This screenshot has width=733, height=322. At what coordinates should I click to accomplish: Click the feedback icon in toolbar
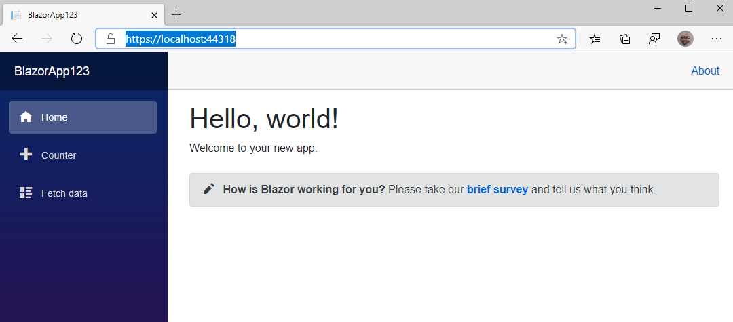(x=654, y=39)
